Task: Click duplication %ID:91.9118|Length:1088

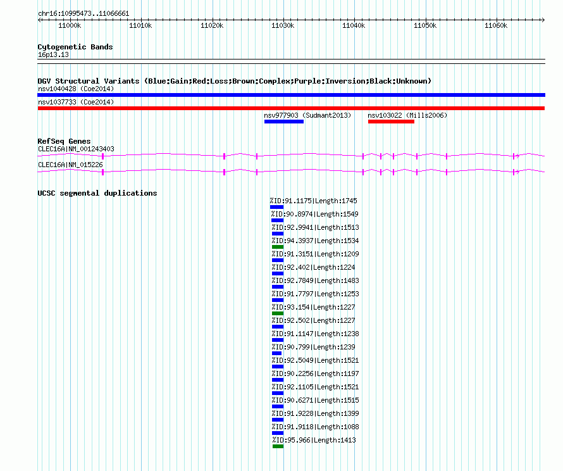Action: [x=315, y=427]
